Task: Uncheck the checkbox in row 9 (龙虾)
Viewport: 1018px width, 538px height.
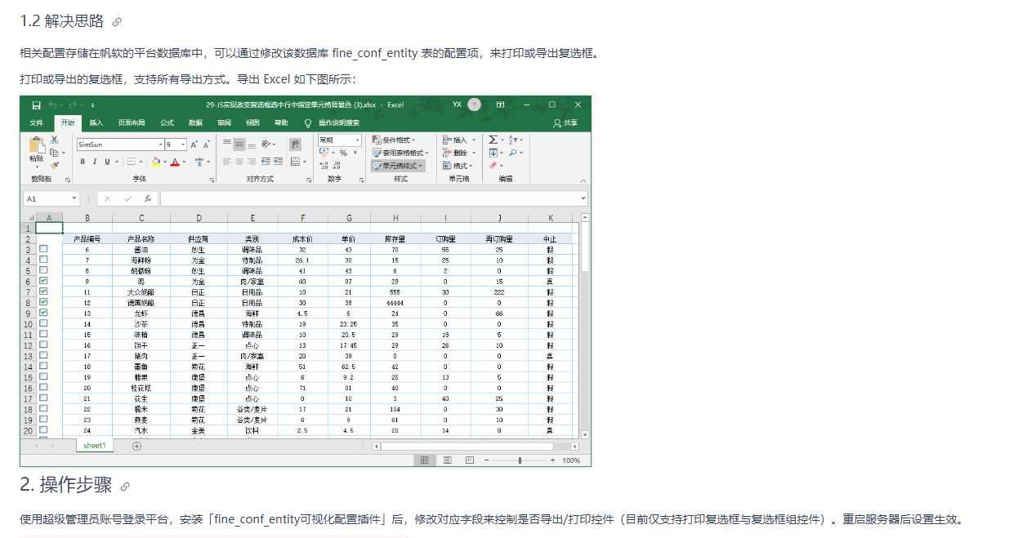Action: tap(43, 313)
